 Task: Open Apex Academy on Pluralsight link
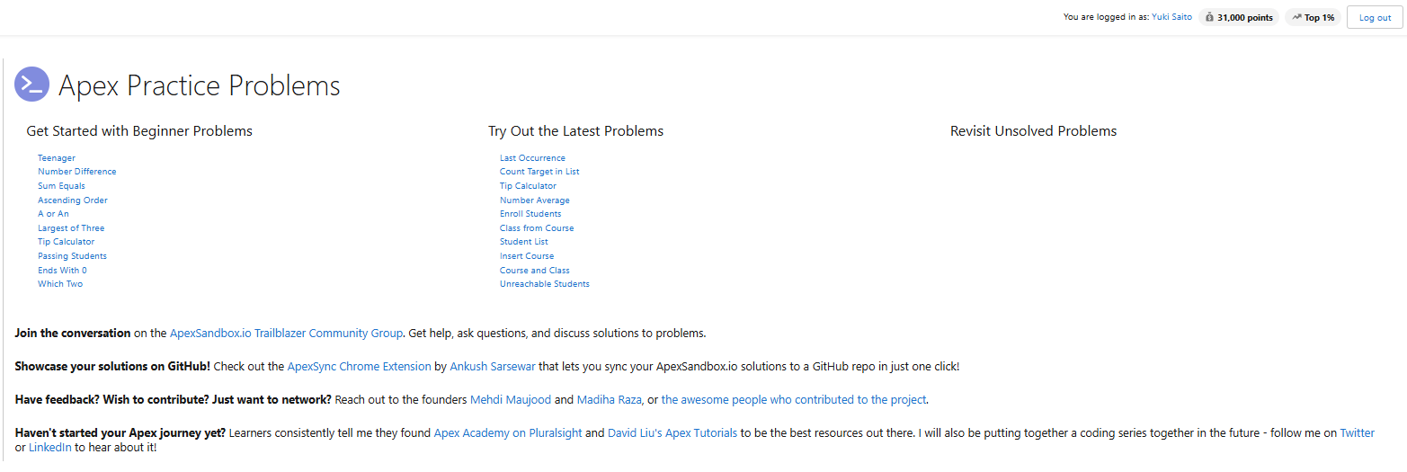click(x=508, y=433)
